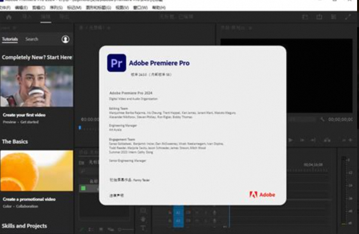The image size is (359, 234).
Task: Enable voice-over record on upper audio track
Action: click(x=214, y=213)
